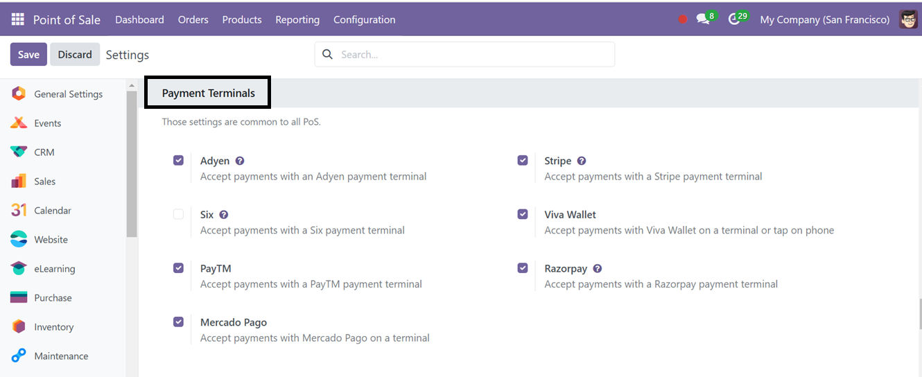
Task: Switch company via My Company (San Francisco)
Action: (825, 19)
